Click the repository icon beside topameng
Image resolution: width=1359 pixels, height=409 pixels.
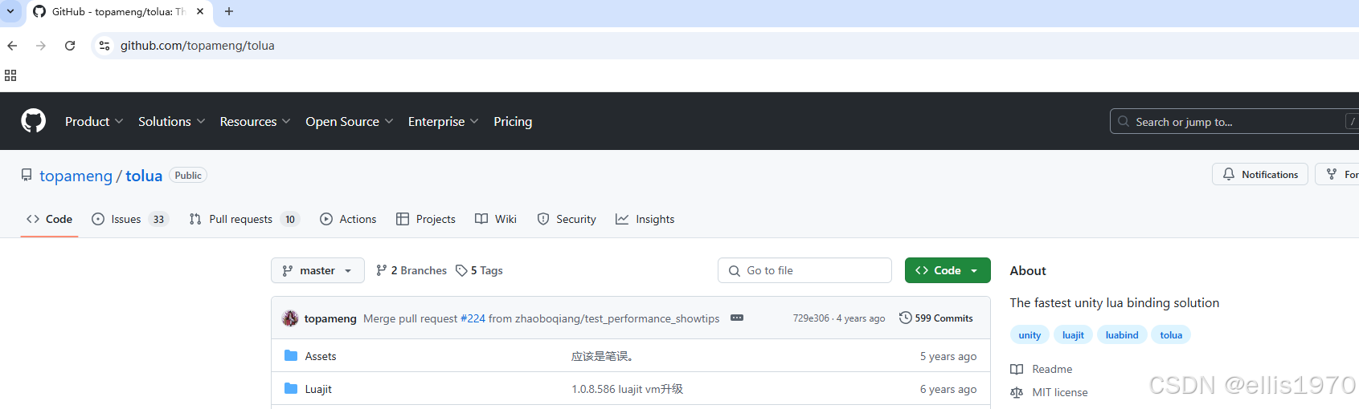(27, 175)
